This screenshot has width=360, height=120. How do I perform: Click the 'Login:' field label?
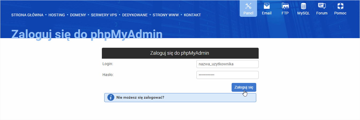(108, 64)
